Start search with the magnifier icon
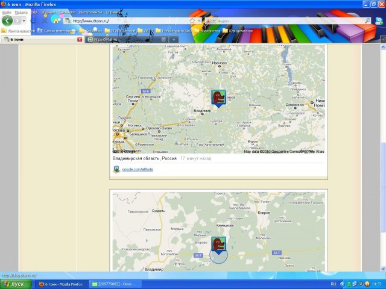386x289 pixels. [367, 21]
